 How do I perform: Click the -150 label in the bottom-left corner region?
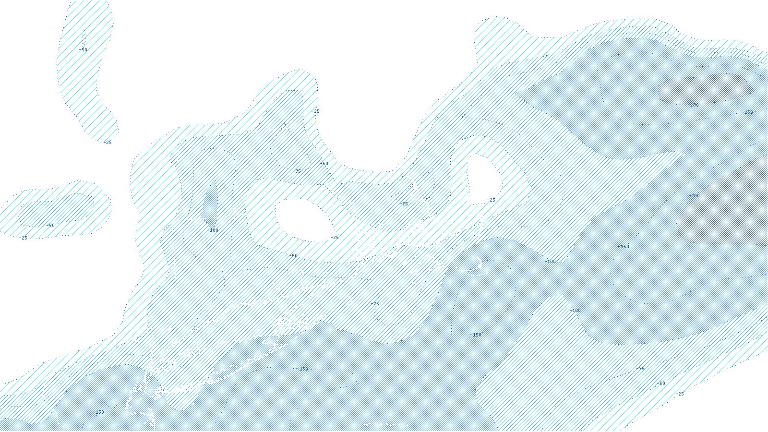point(98,412)
